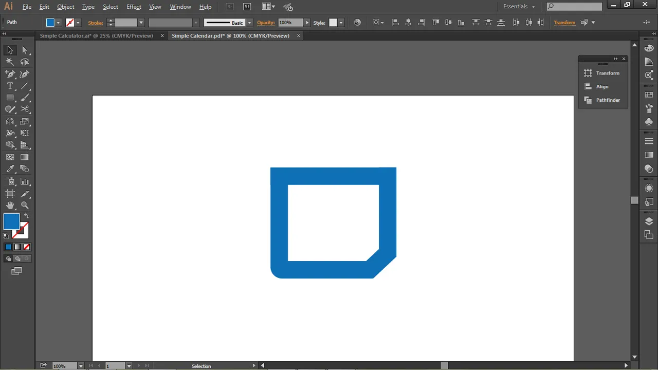658x370 pixels.
Task: Select the Type tool
Action: point(10,86)
